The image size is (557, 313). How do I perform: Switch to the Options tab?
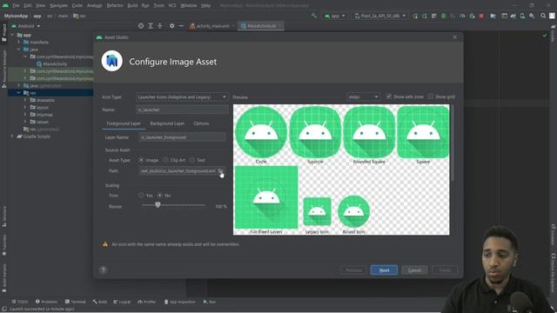(x=201, y=123)
